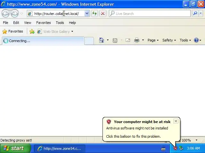The height and width of the screenshot is (153, 205).
Task: Expand the address bar autocomplete dropdown
Action: point(87,13)
